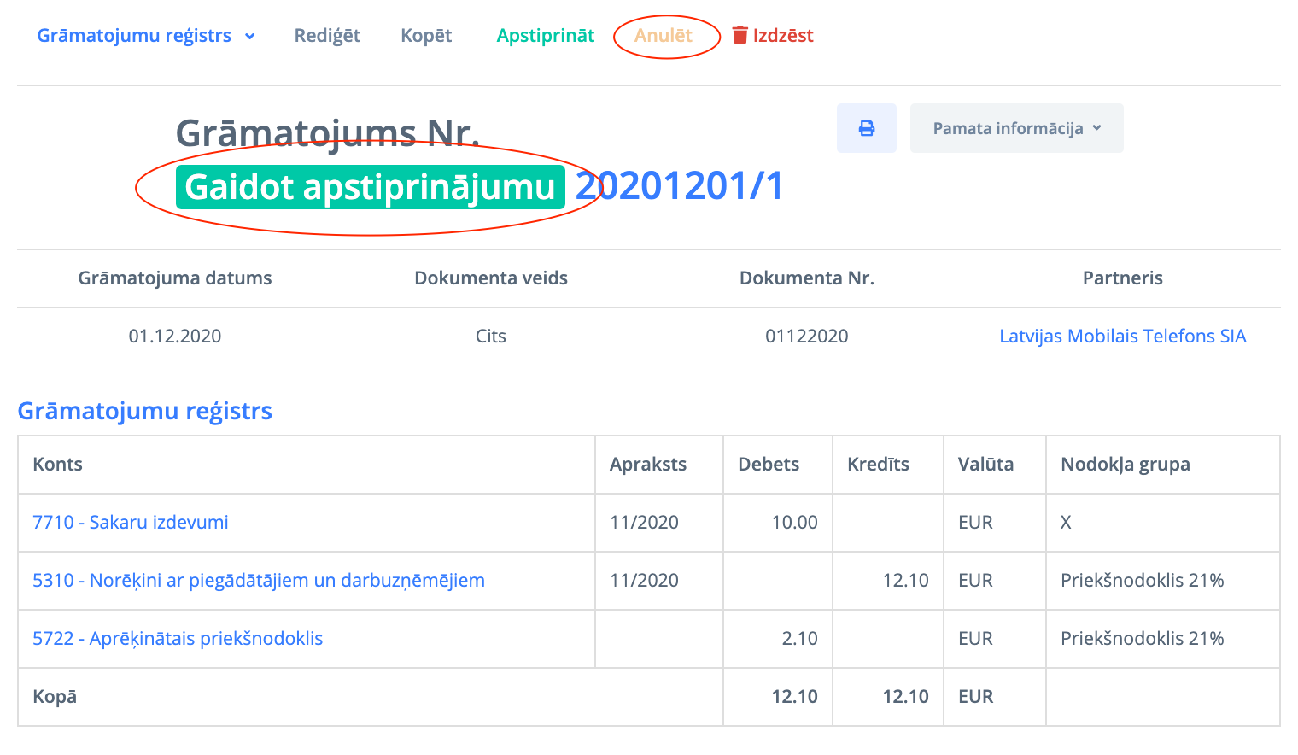1298x755 pixels.
Task: Click the Grāmatojuma datums header label
Action: tap(175, 278)
